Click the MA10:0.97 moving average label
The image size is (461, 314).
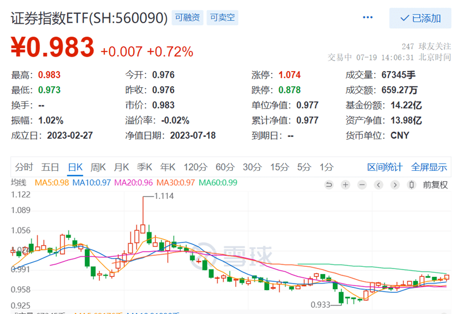click(x=92, y=183)
